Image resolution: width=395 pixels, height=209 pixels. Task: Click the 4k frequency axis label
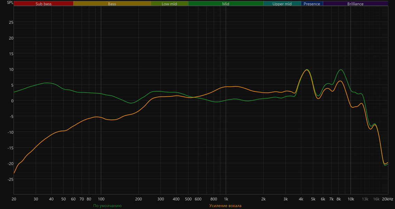tap(301, 199)
